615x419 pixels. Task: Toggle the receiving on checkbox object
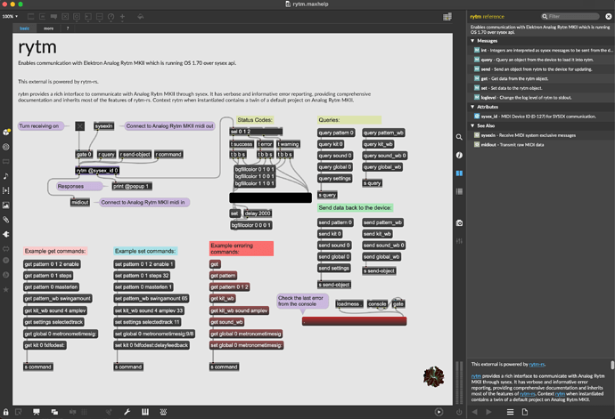[x=79, y=126]
